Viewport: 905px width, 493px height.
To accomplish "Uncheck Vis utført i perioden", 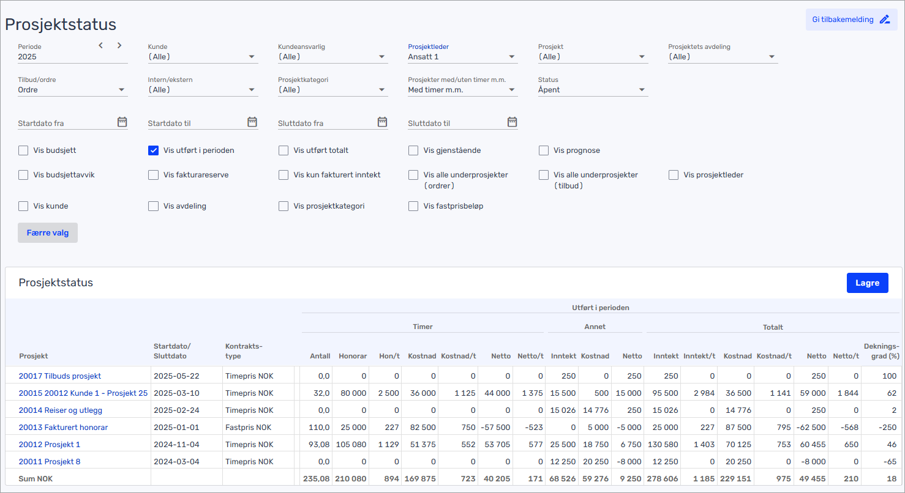I will pyautogui.click(x=154, y=150).
